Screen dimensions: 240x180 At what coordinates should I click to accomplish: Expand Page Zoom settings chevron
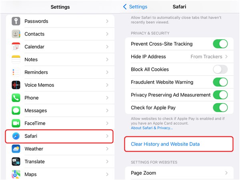click(x=226, y=173)
